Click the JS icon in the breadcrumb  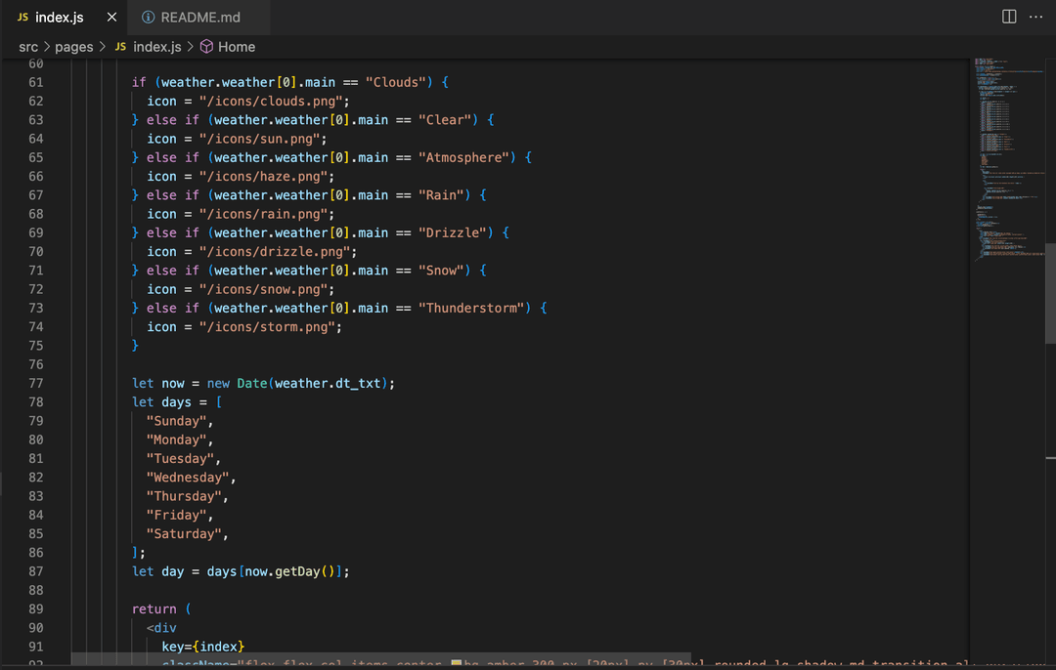click(121, 47)
